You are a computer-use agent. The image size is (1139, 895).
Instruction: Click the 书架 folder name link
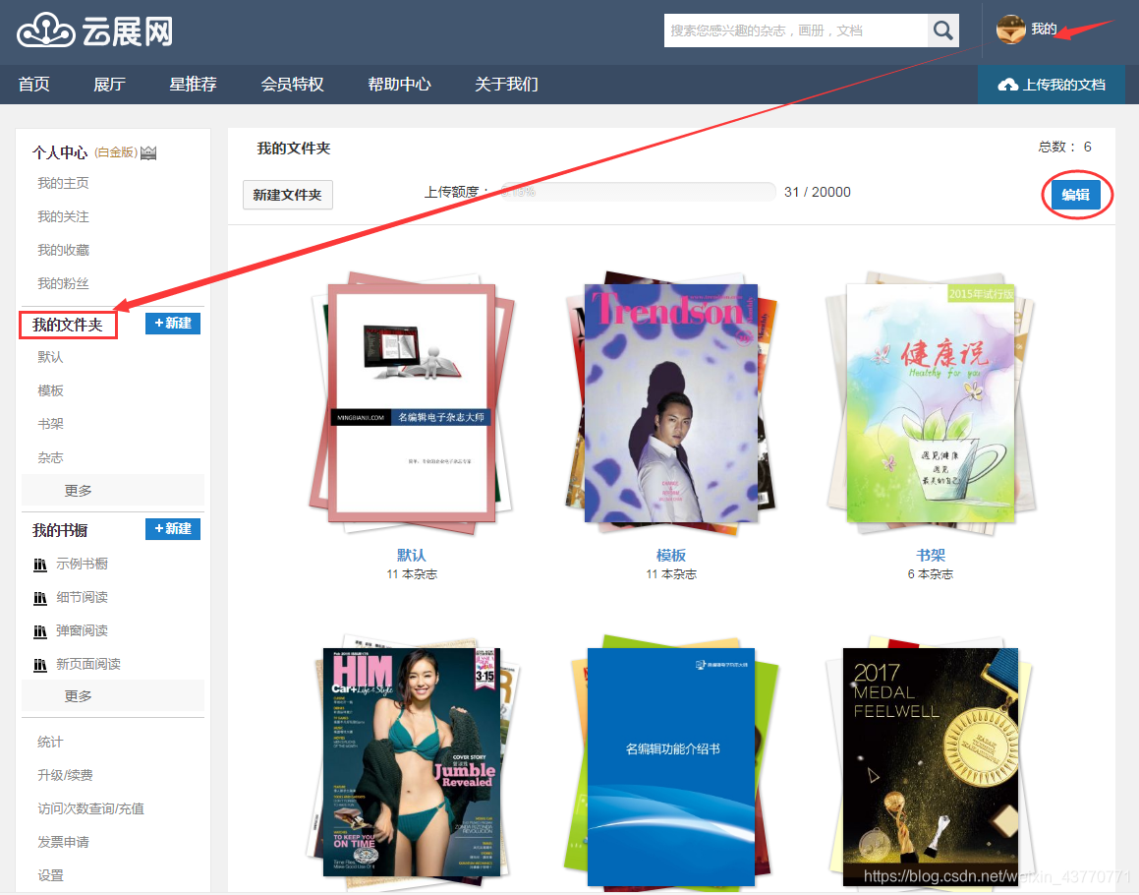click(931, 556)
